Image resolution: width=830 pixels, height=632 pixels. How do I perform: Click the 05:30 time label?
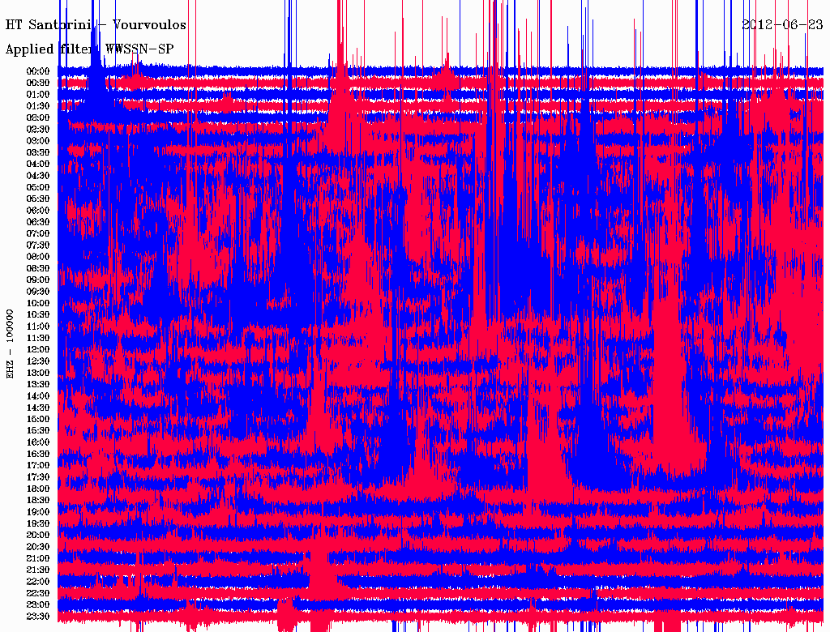tap(38, 199)
